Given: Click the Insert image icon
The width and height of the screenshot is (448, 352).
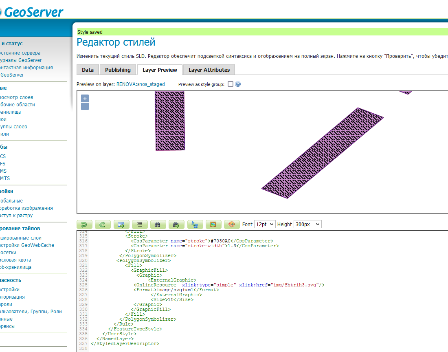Looking at the screenshot, I should tap(213, 224).
